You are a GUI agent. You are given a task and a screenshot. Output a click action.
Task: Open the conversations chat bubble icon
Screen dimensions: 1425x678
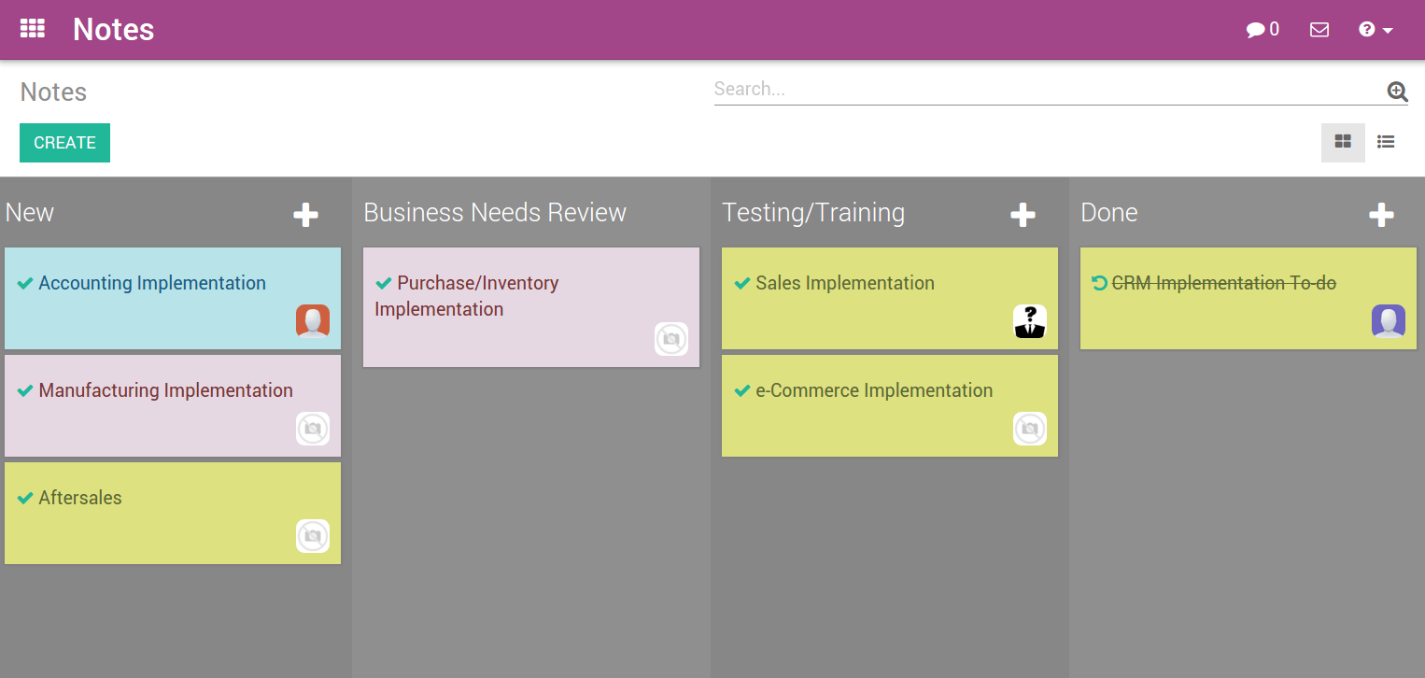click(1262, 30)
